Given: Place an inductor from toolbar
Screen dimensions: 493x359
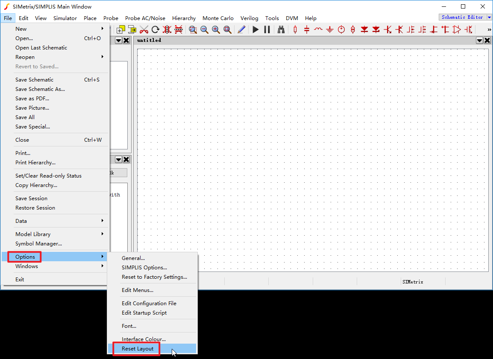Looking at the screenshot, I should tap(318, 29).
